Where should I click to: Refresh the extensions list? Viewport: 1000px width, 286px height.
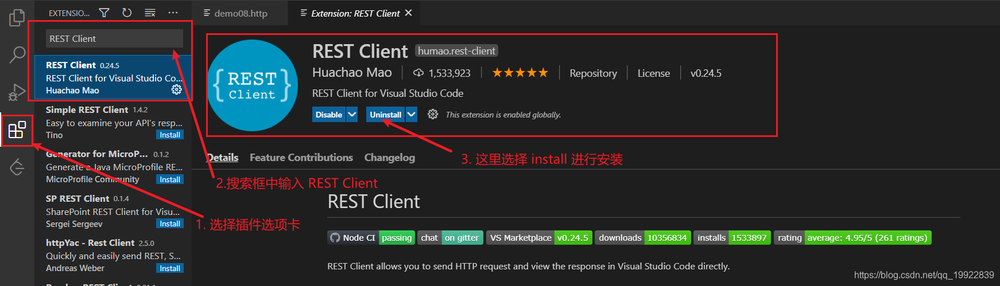(127, 13)
